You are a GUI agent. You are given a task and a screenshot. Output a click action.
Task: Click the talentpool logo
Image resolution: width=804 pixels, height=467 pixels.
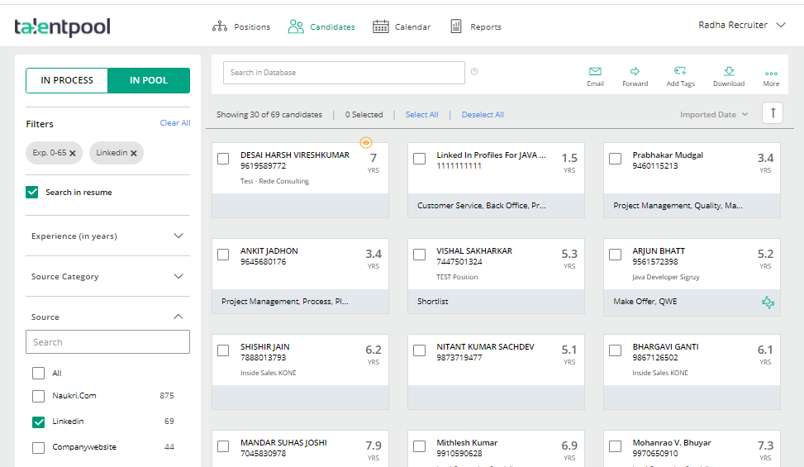tap(62, 26)
